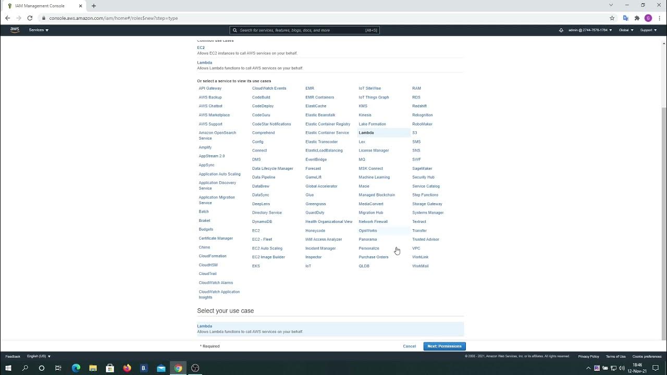Open Task View on taskbar
Image resolution: width=667 pixels, height=375 pixels.
(58, 368)
